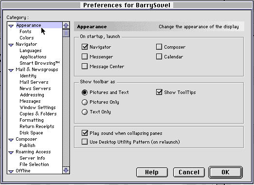This screenshot has width=254, height=185.
Task: Click the Preferences for BarrySovel title bar
Action: 127,5
